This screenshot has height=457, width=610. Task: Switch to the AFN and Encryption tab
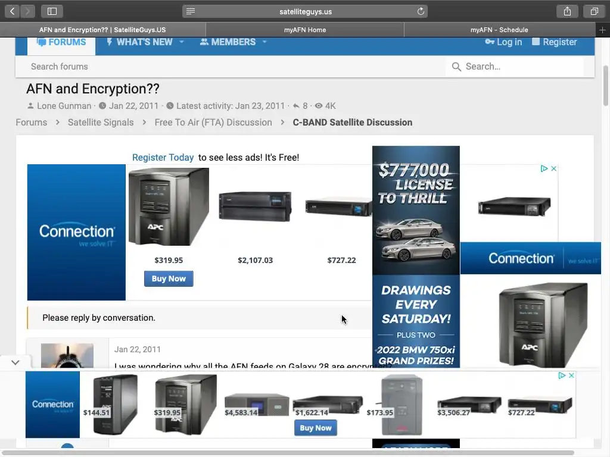click(102, 30)
